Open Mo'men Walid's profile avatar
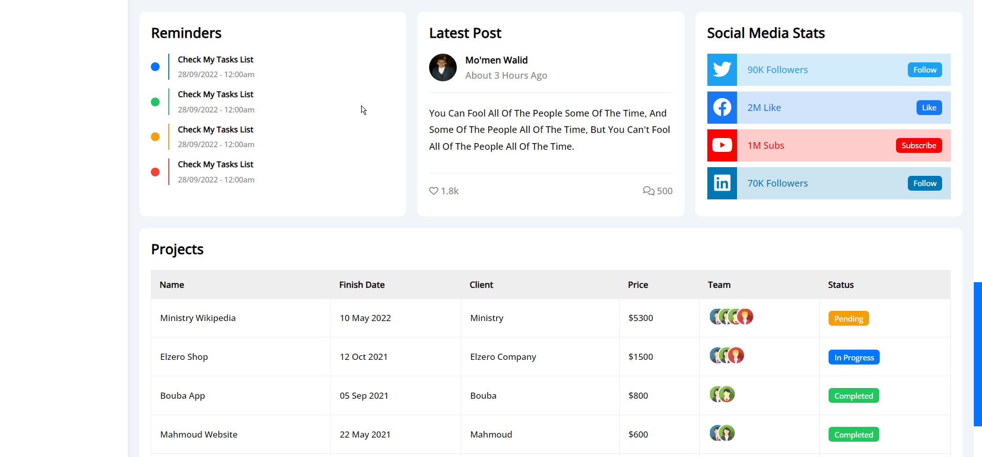The height and width of the screenshot is (457, 982). [442, 67]
